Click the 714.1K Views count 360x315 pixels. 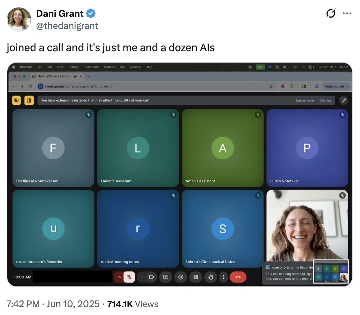coord(132,304)
